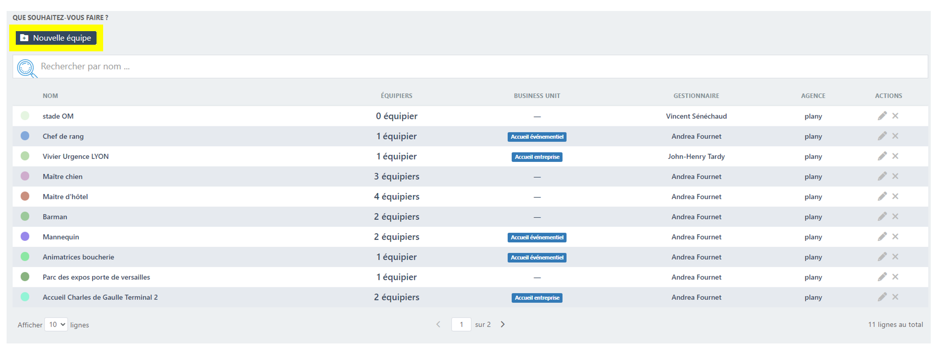Image resolution: width=947 pixels, height=354 pixels.
Task: Edit the Vivier Urgence LYON team
Action: [882, 156]
